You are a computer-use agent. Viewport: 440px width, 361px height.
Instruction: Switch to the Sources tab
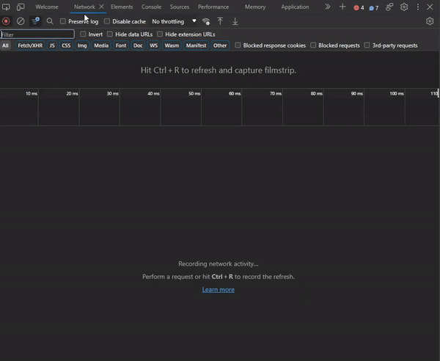pos(180,7)
